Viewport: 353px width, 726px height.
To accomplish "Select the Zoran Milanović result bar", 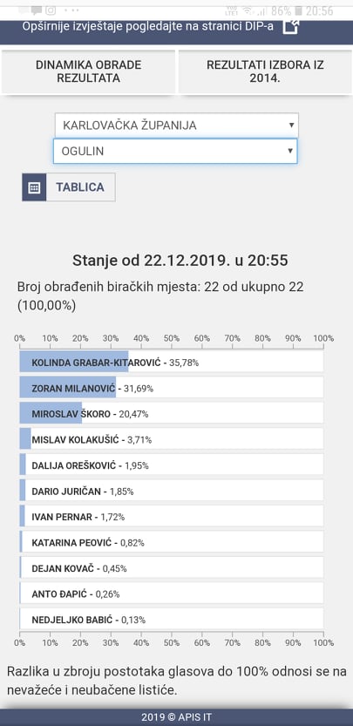I will pyautogui.click(x=172, y=387).
